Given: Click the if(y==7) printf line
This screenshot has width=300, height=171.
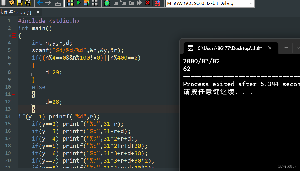Looking at the screenshot, I should tap(93, 161).
